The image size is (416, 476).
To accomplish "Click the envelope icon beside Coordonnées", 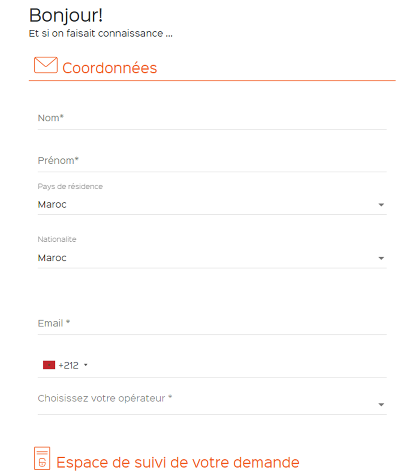I will 46,65.
